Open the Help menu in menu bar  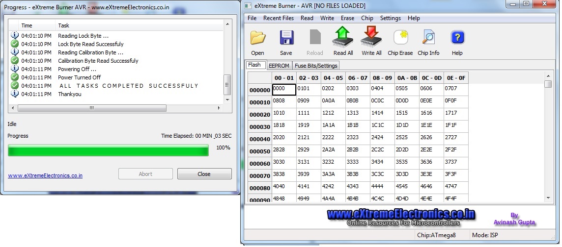[x=414, y=18]
